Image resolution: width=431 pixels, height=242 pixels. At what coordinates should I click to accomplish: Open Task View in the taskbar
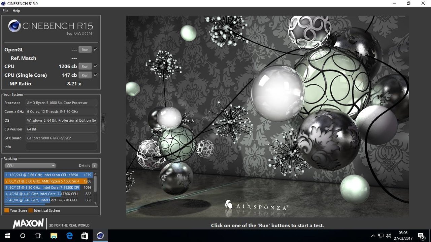[38, 236]
